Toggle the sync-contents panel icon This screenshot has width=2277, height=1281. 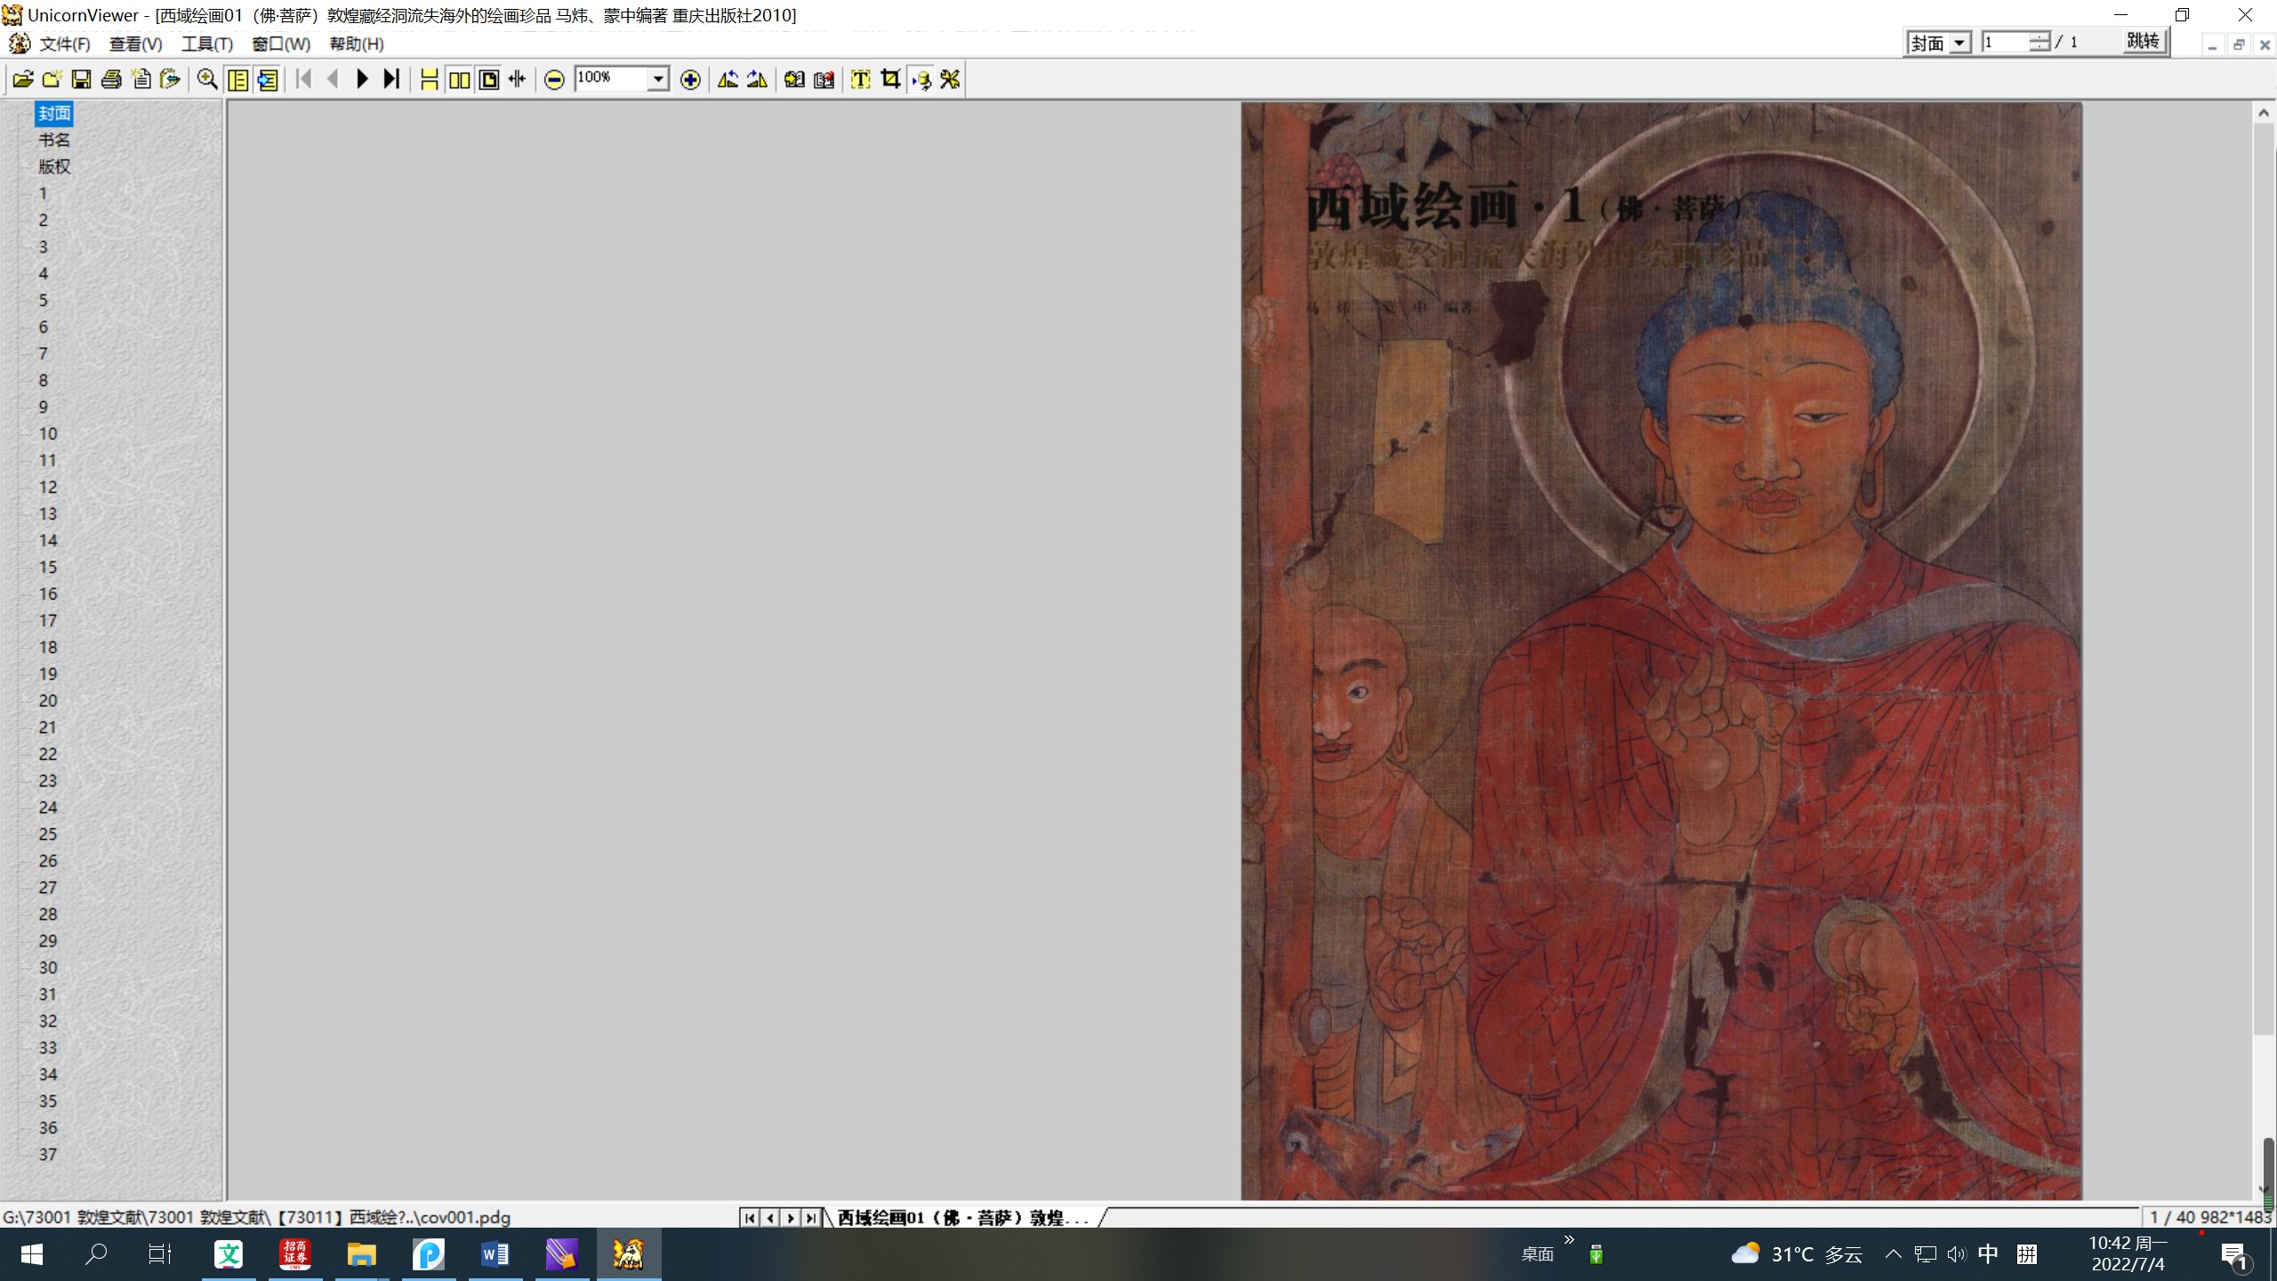pos(267,79)
